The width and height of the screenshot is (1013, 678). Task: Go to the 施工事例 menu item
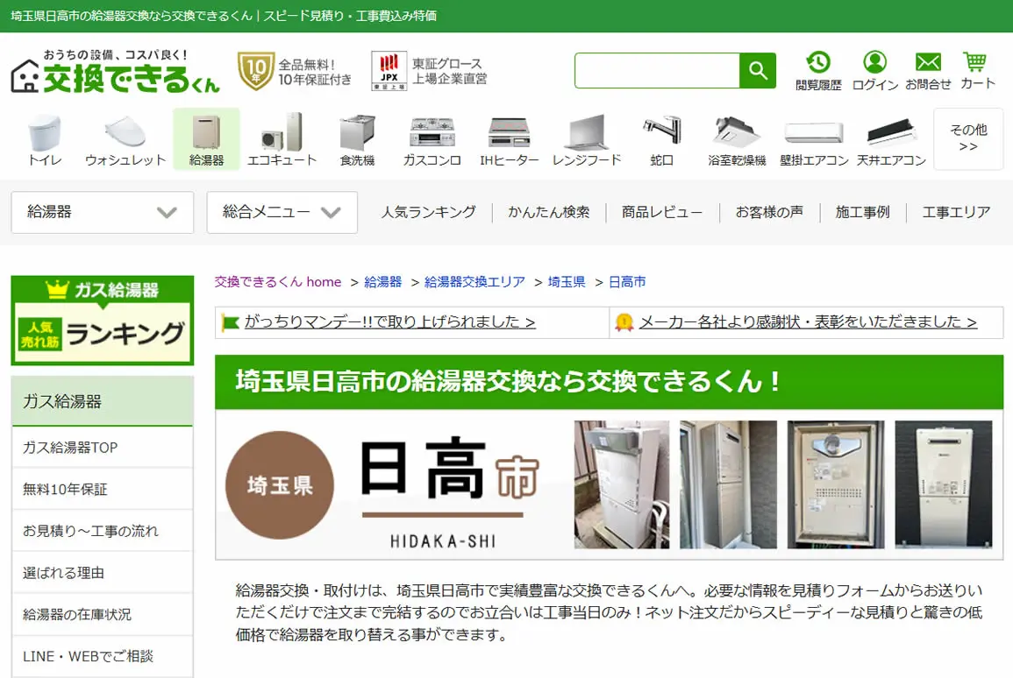click(x=862, y=212)
